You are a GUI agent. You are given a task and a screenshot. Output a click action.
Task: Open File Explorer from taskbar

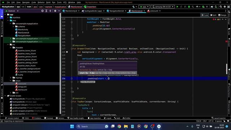(x=126, y=126)
